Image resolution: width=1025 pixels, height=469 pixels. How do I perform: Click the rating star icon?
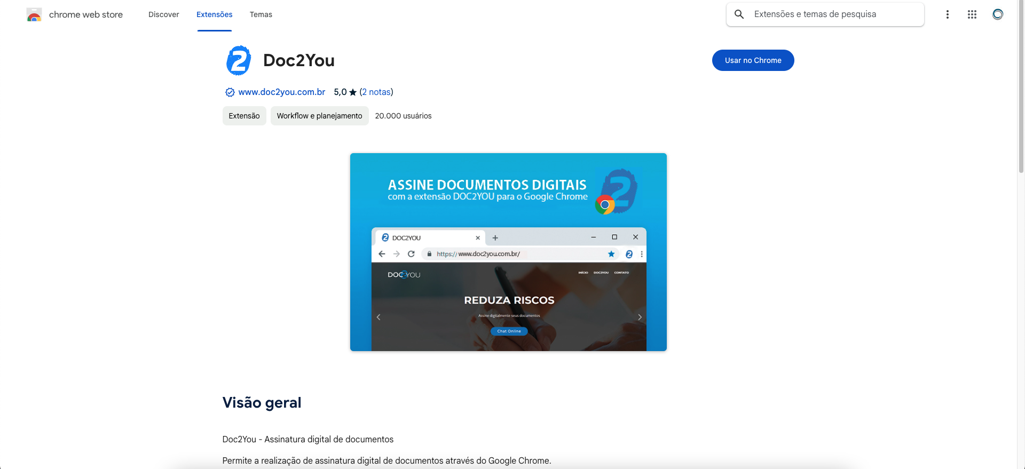(x=353, y=92)
